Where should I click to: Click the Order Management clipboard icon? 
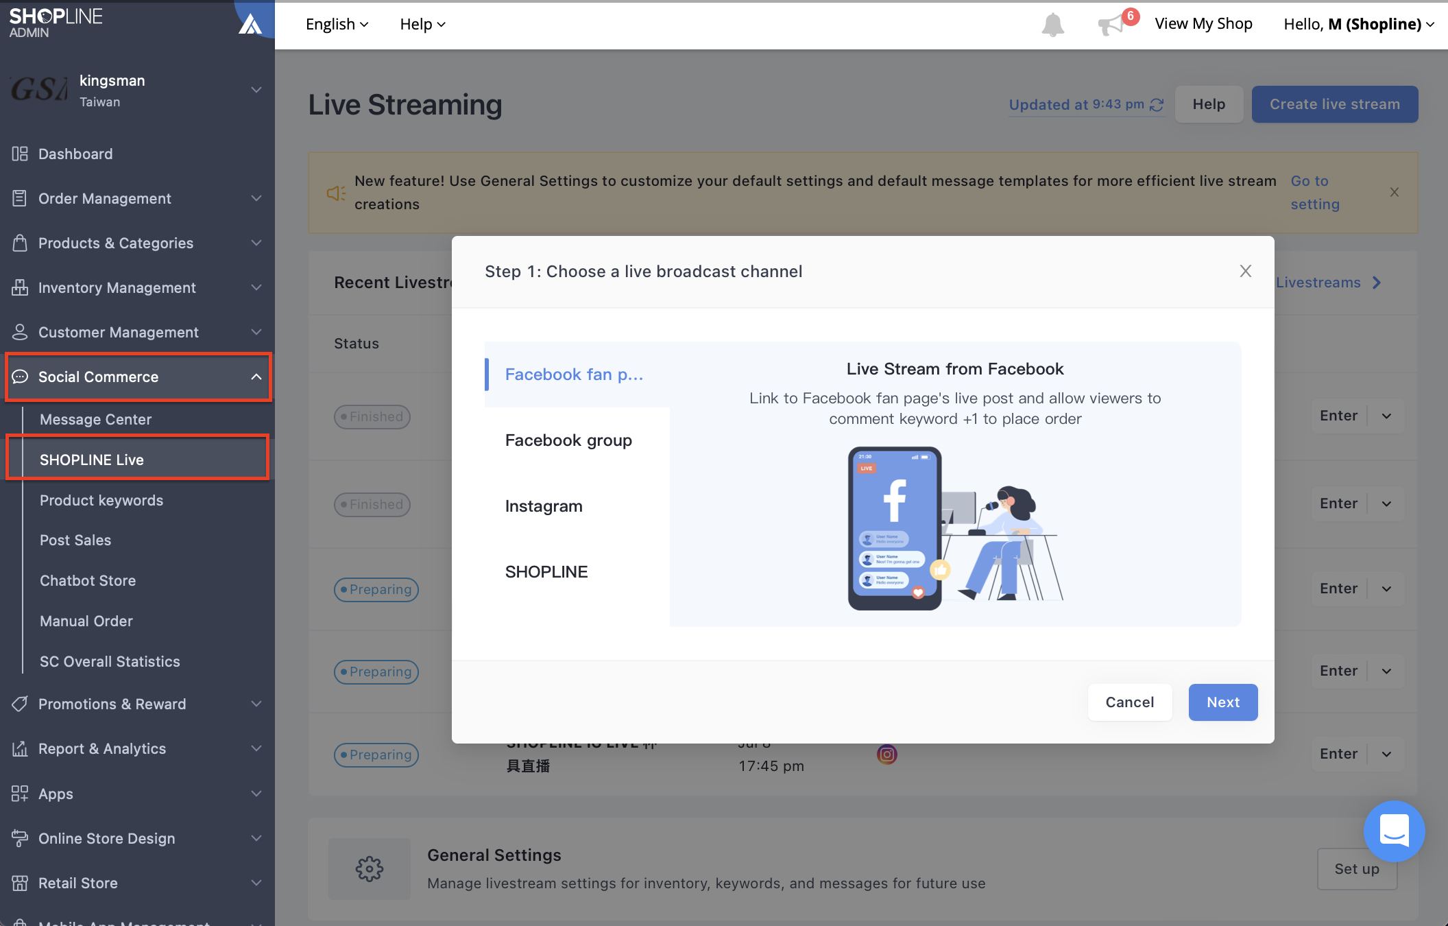(x=20, y=198)
